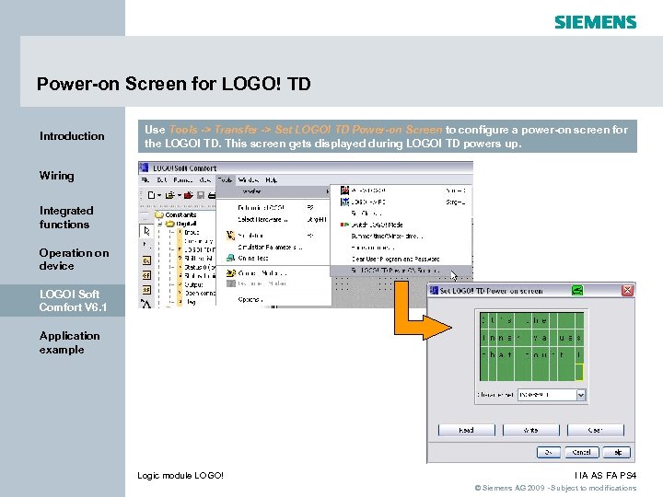Click the Connect Modem icon
The width and height of the screenshot is (663, 497).
pyautogui.click(x=230, y=273)
